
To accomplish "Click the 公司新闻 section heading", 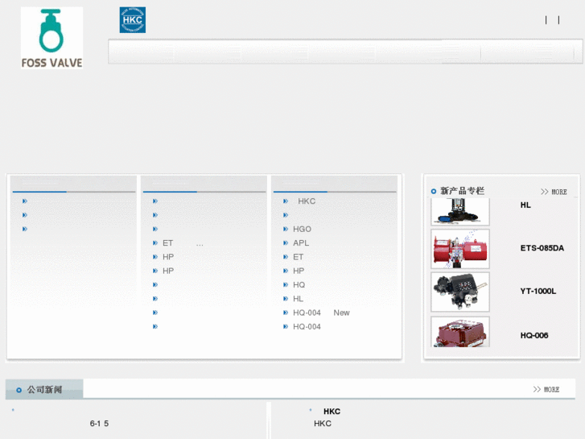I will point(44,389).
